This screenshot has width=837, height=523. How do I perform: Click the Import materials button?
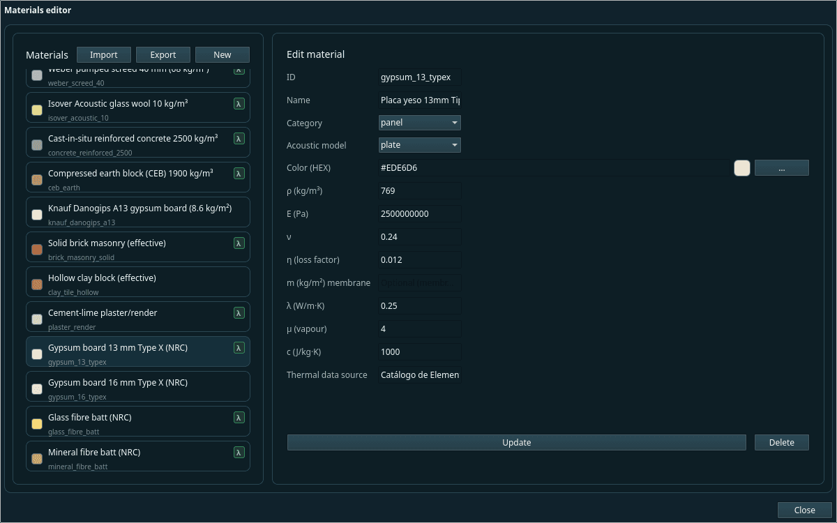pyautogui.click(x=104, y=55)
